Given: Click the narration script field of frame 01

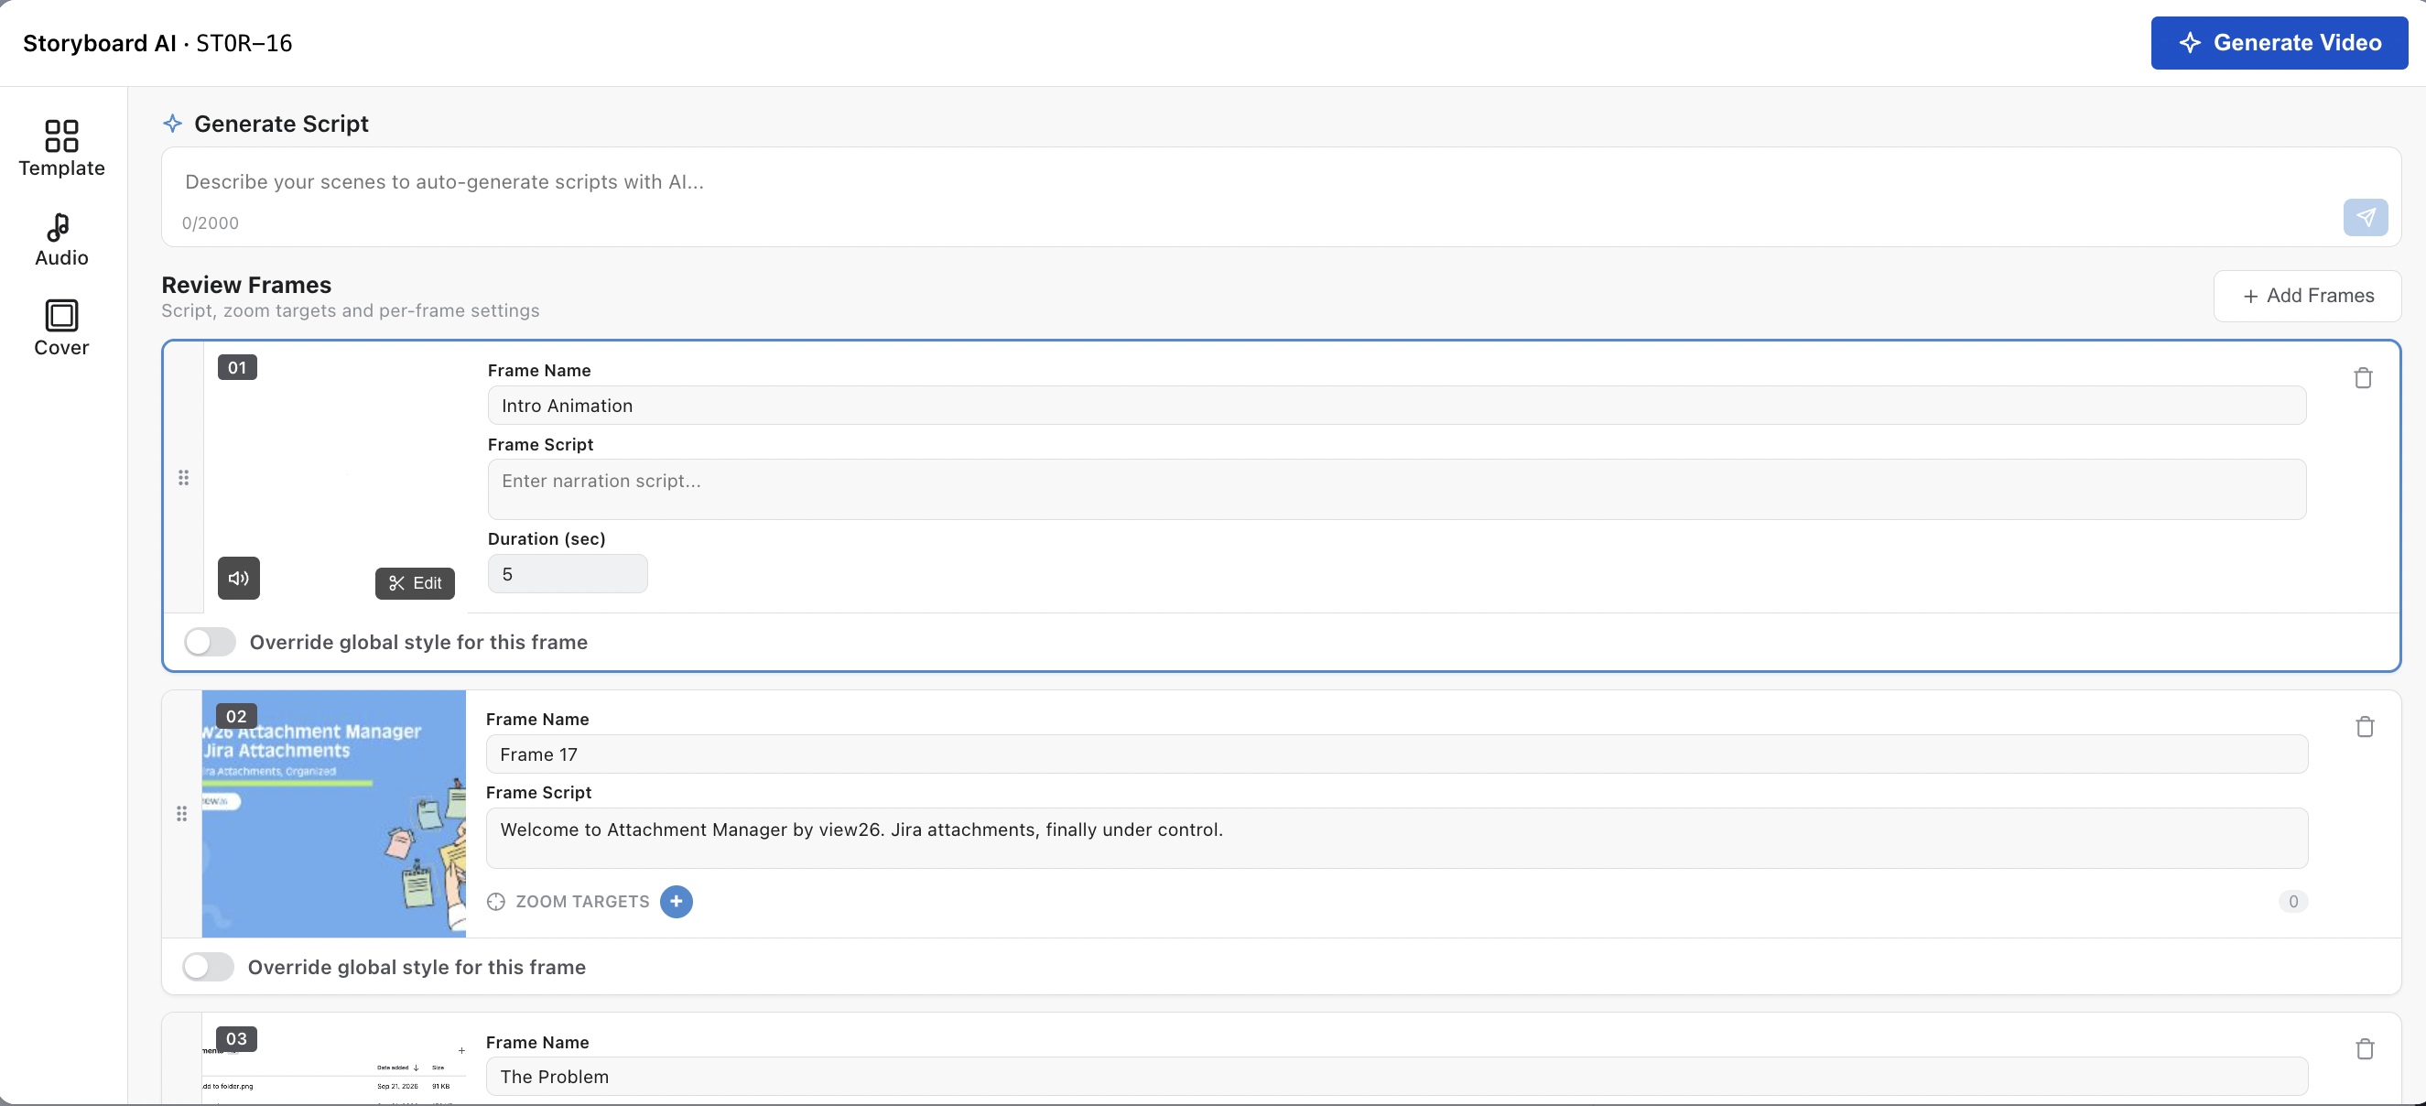Looking at the screenshot, I should [1397, 489].
